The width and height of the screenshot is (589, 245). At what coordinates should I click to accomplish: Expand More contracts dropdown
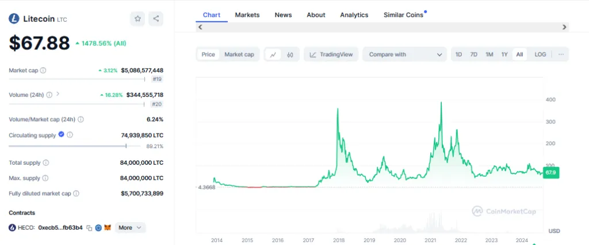130,227
